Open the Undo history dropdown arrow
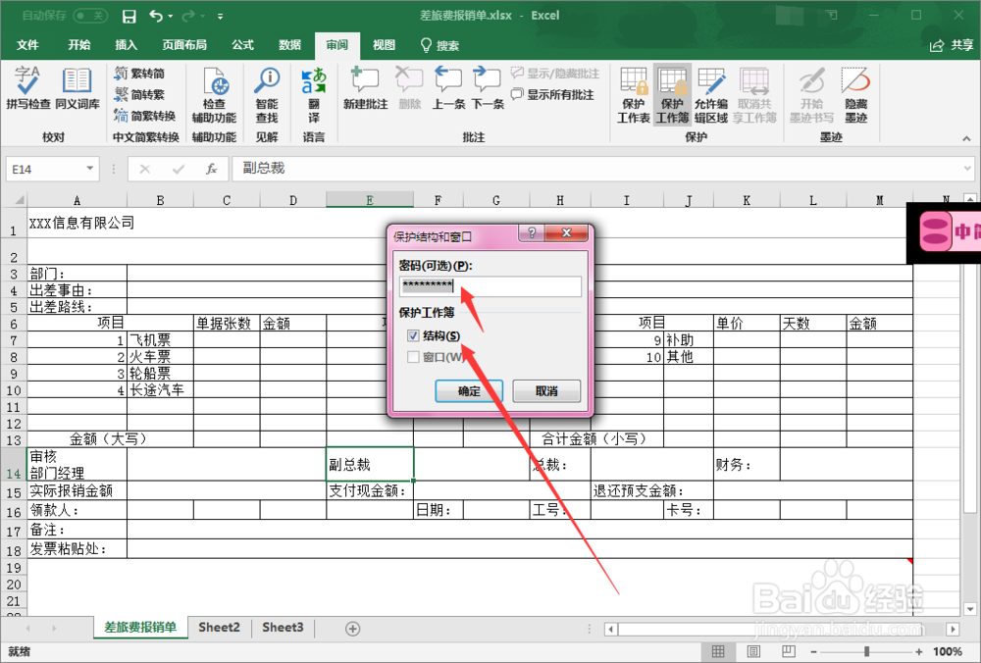 (x=170, y=17)
